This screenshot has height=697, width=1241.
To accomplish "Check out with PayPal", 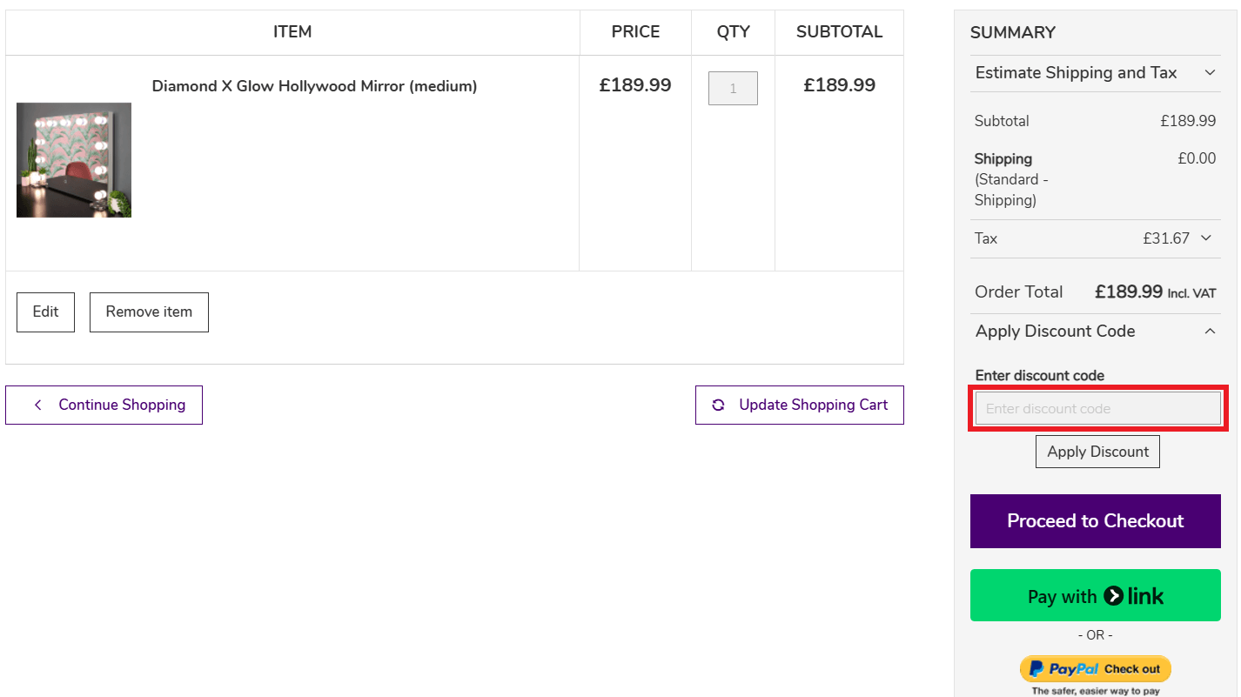I will click(x=1096, y=668).
